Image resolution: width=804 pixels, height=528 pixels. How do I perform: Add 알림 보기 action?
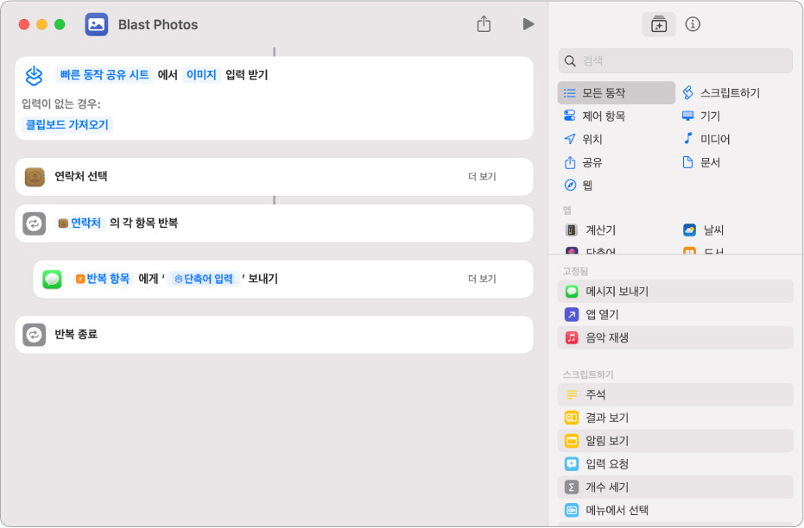click(x=675, y=440)
